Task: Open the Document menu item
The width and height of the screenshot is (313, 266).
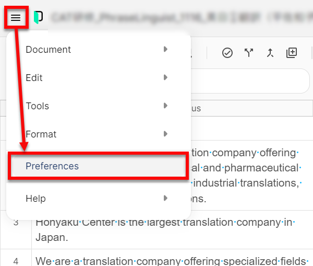Action: (49, 50)
